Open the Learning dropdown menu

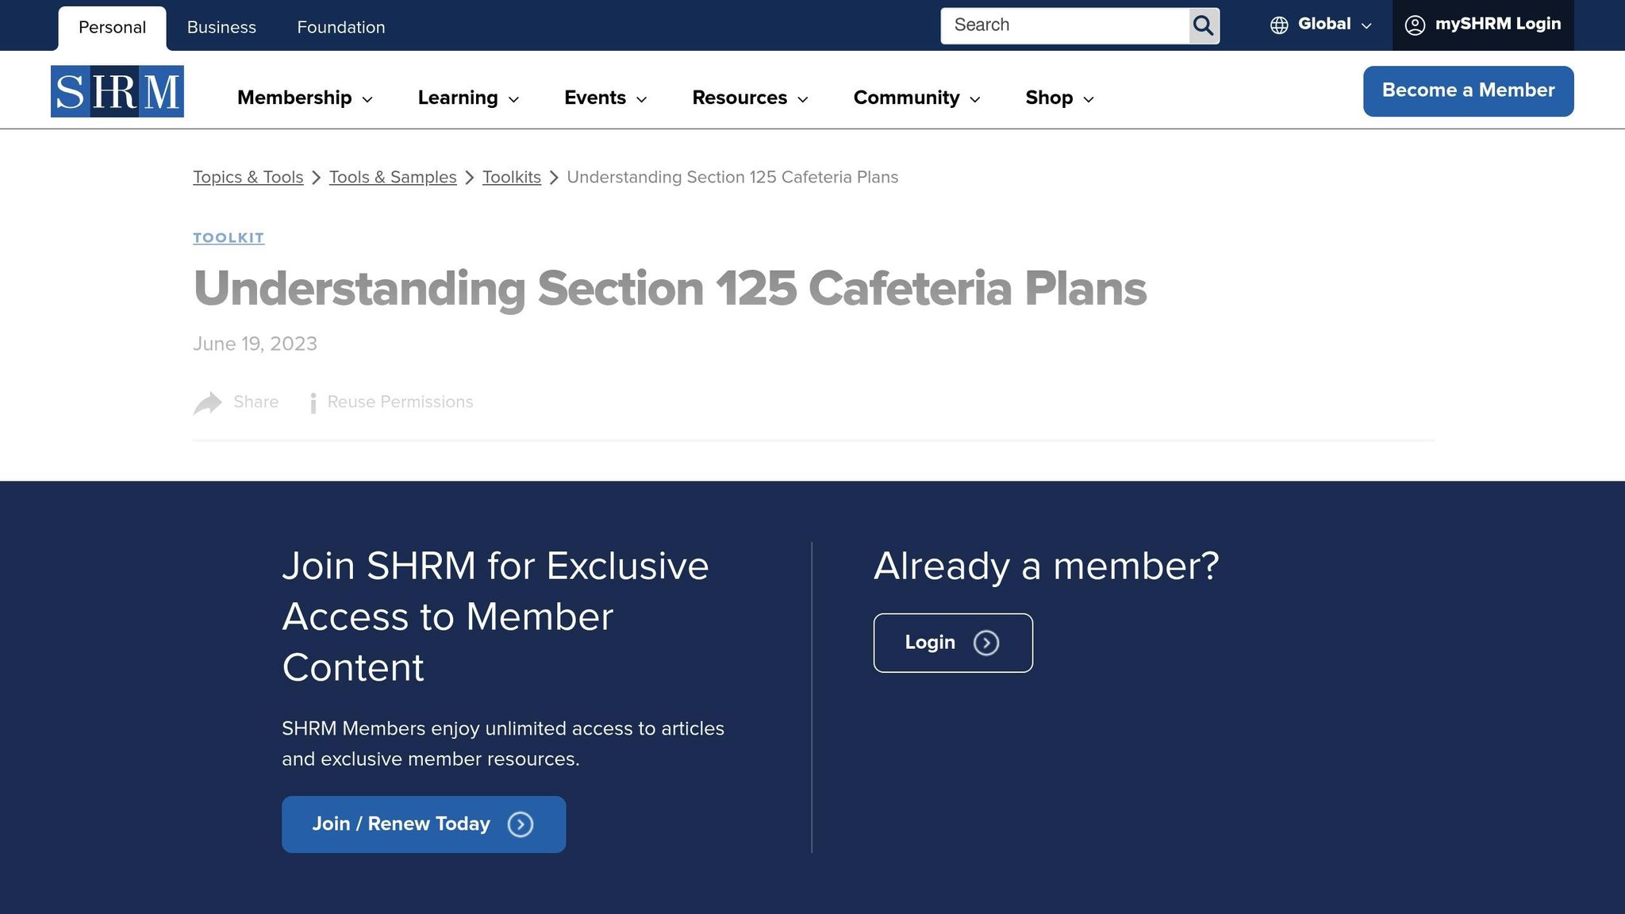(468, 98)
